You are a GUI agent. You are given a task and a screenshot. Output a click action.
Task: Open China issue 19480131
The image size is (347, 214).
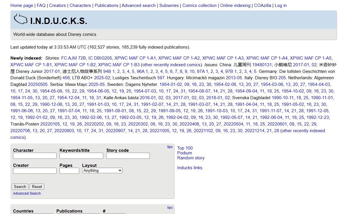click(x=262, y=64)
